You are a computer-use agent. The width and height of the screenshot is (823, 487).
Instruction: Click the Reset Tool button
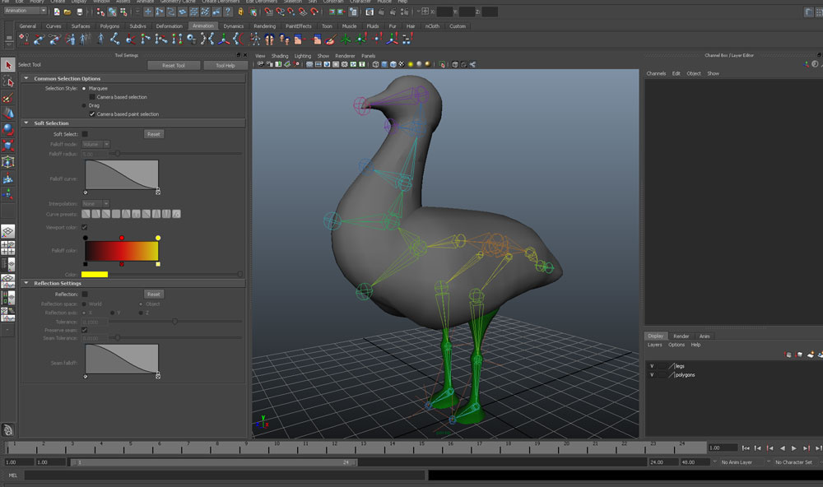(173, 65)
